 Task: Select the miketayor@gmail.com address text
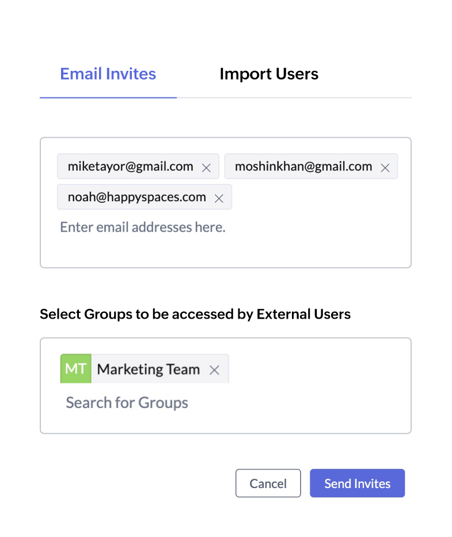(x=131, y=167)
